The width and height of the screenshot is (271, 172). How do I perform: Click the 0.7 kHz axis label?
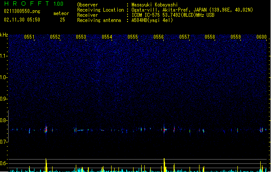4,142
